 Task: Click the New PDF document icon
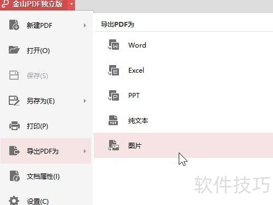click(14, 25)
